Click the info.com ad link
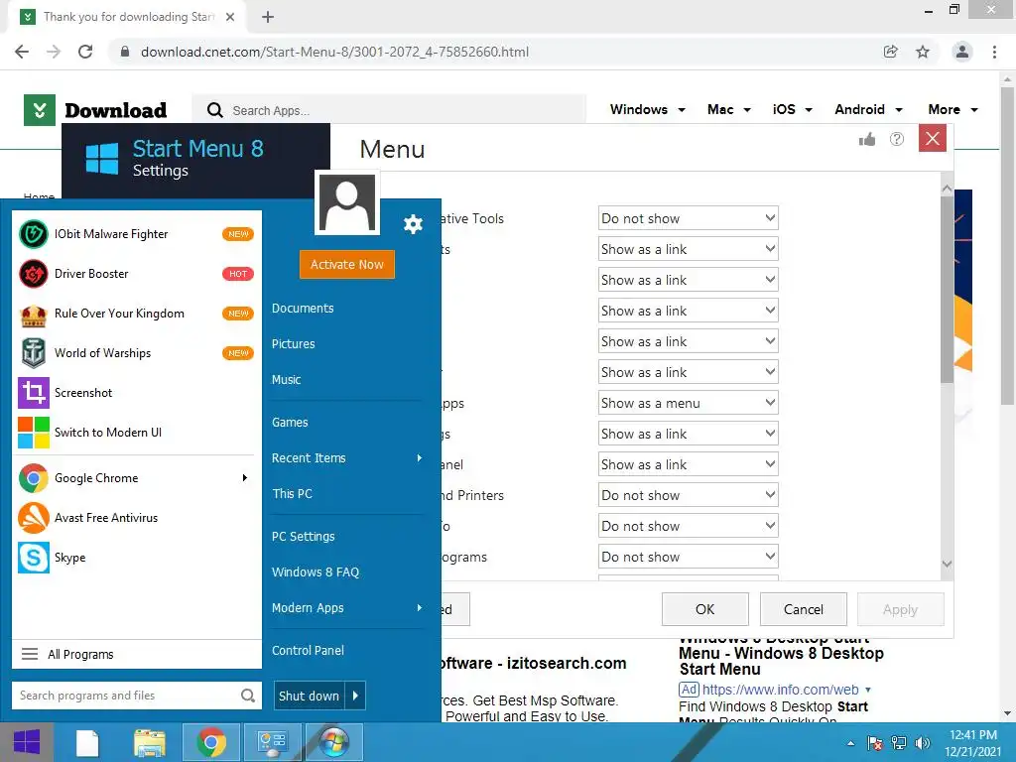This screenshot has width=1016, height=762. pyautogui.click(x=780, y=690)
